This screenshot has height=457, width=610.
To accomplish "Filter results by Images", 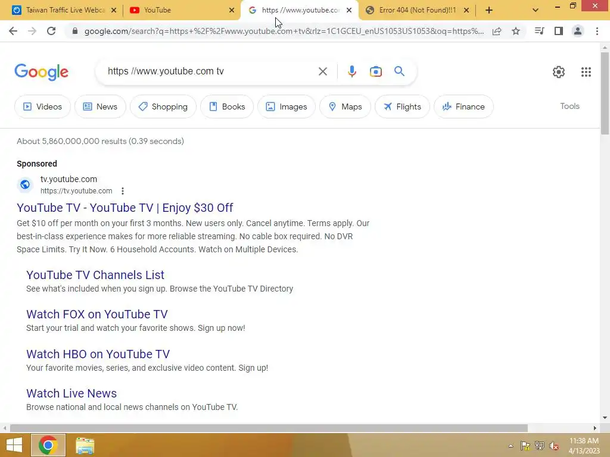I will click(x=287, y=107).
